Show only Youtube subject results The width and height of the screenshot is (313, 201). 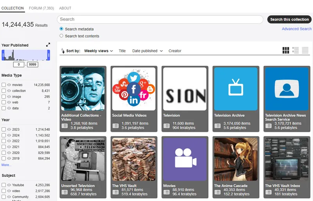pyautogui.click(x=9, y=185)
